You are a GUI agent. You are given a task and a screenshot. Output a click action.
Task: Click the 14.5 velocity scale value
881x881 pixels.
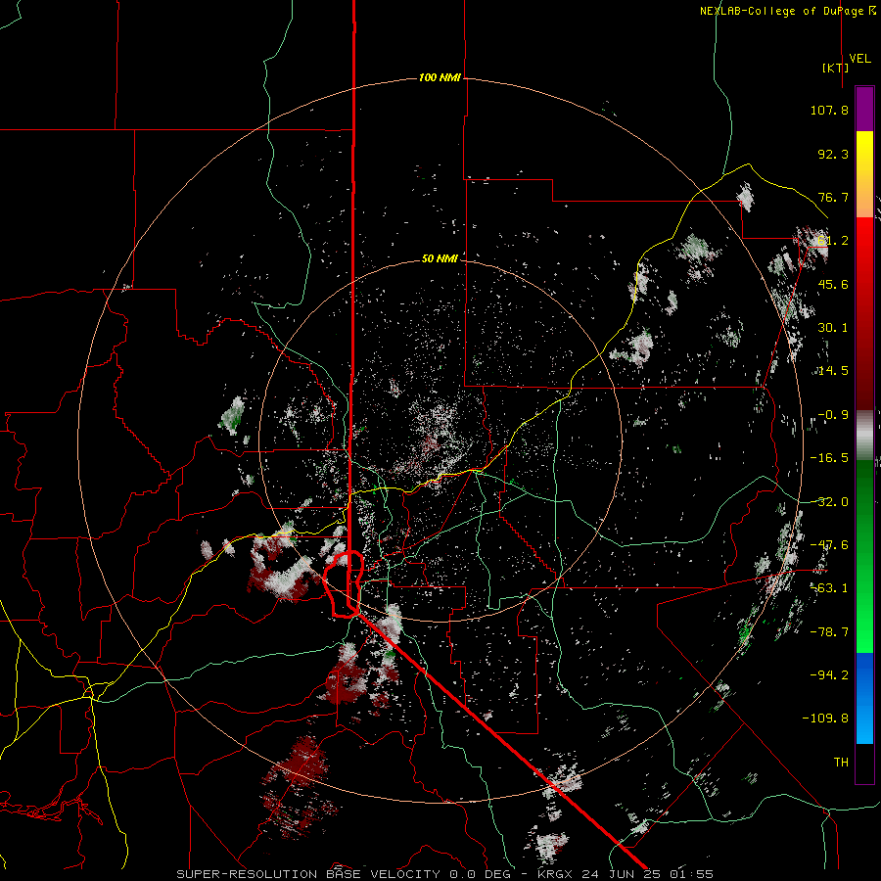833,371
